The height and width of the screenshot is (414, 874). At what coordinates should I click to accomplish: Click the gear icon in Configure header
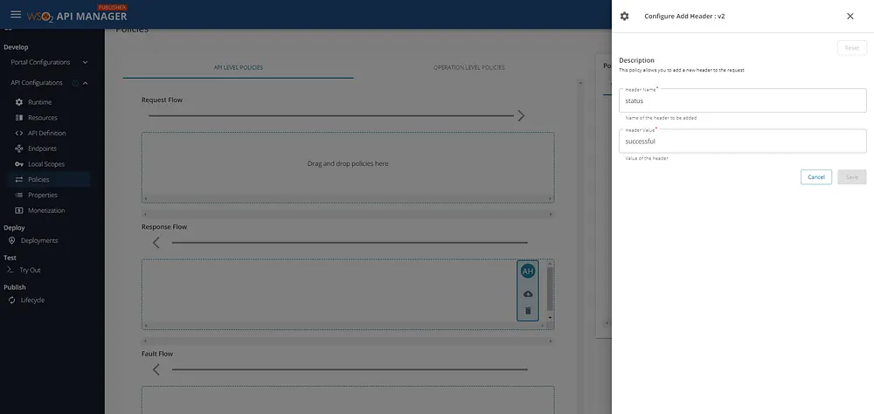(x=624, y=17)
